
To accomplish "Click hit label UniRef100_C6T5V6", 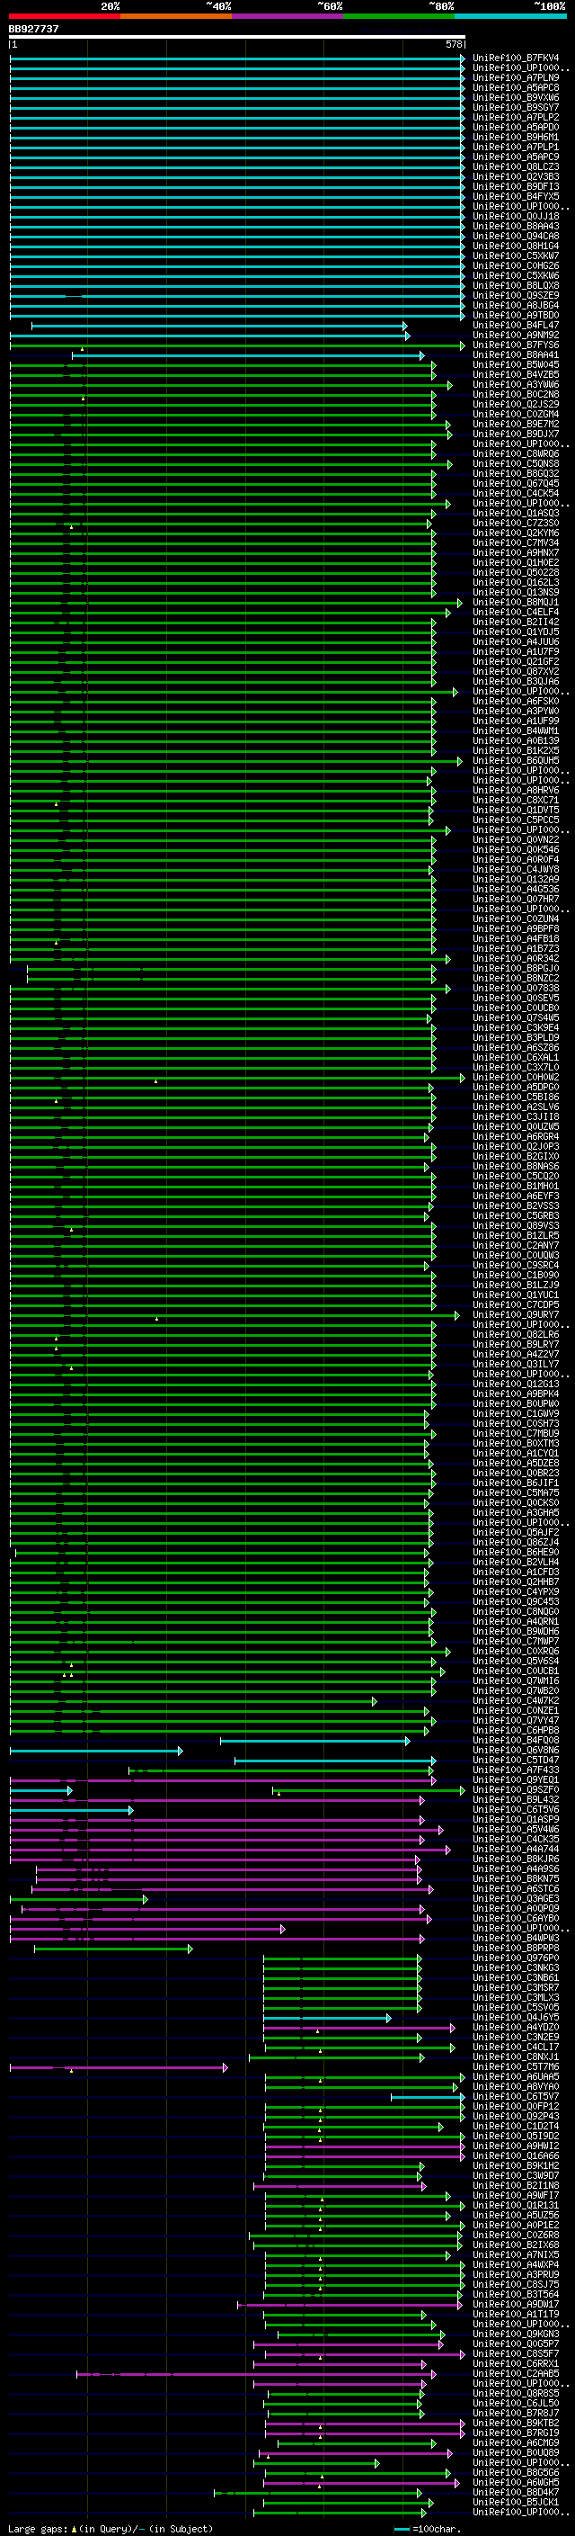I will (x=516, y=1808).
